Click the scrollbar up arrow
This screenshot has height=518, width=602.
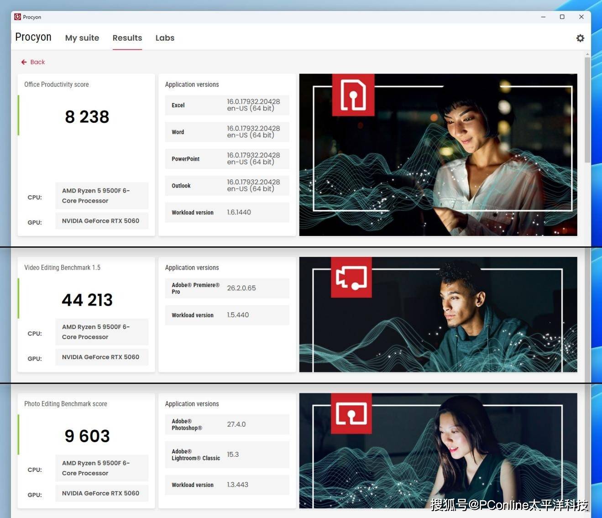coord(587,54)
